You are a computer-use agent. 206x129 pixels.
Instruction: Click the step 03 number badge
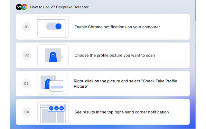26,84
